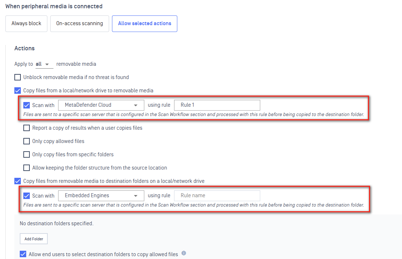Toggle the Scan with MetaDefender Cloud checkbox
Viewport: 402px width, 259px height.
(27, 105)
